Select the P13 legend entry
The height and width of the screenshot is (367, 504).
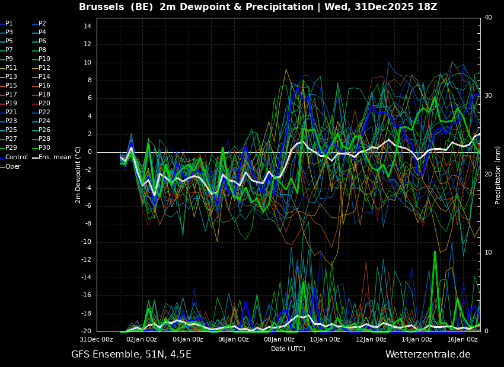(8, 77)
